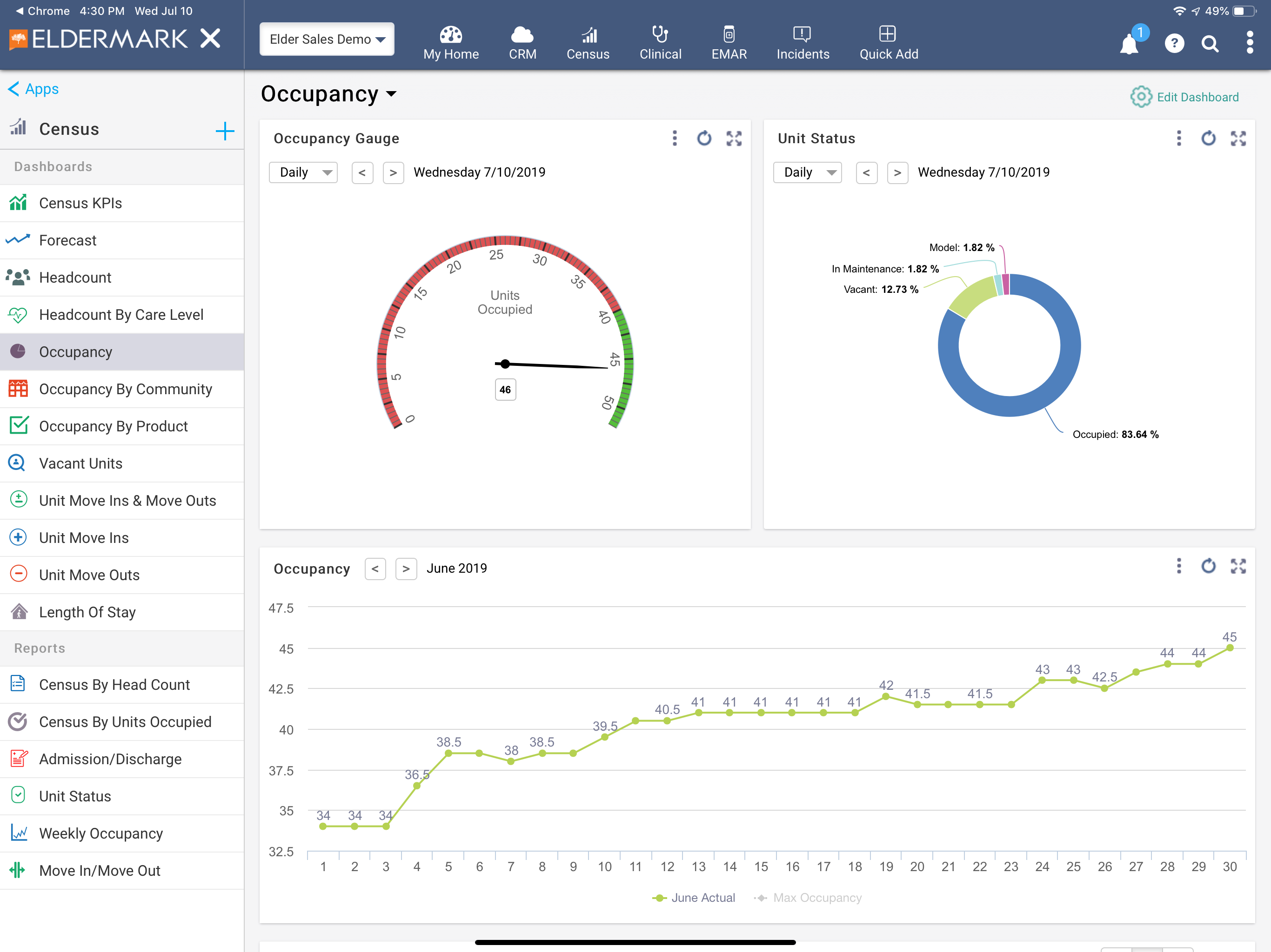Select Vacant Units in the sidebar
This screenshot has height=952, width=1271.
coord(122,463)
